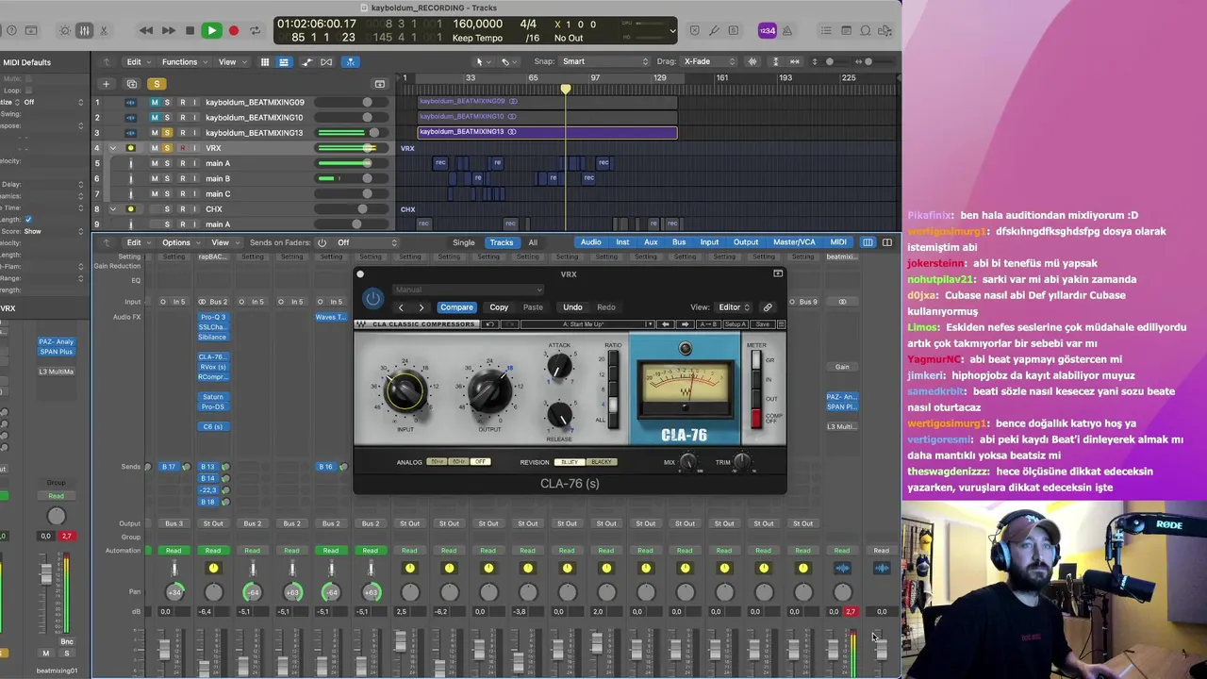Open the Tracks area Functions menu

click(x=184, y=62)
